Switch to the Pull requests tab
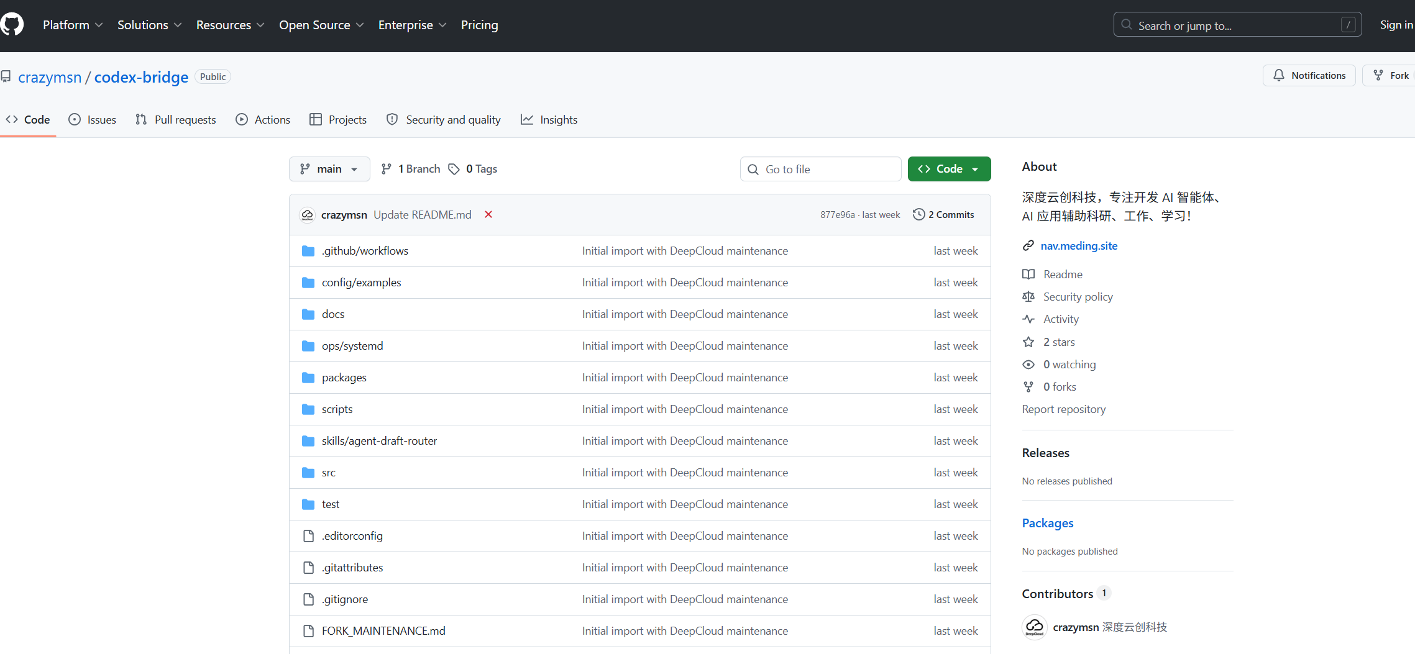This screenshot has height=654, width=1415. click(176, 120)
